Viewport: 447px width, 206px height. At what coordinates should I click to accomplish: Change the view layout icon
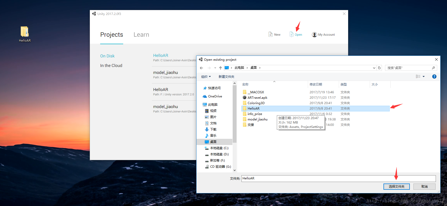(418, 77)
